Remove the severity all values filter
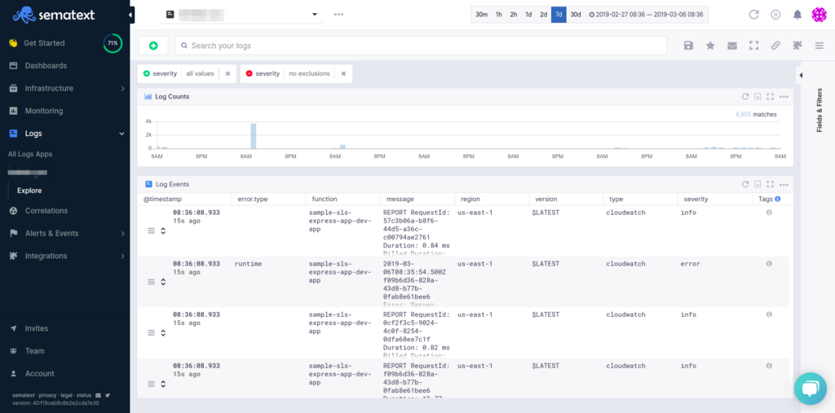This screenshot has height=413, width=835. coord(228,73)
